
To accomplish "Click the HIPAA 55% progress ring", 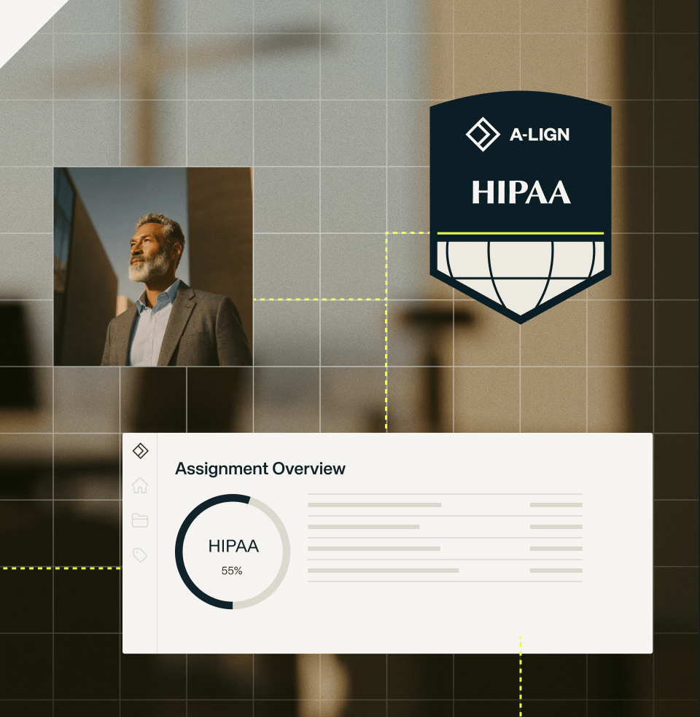I will [233, 552].
